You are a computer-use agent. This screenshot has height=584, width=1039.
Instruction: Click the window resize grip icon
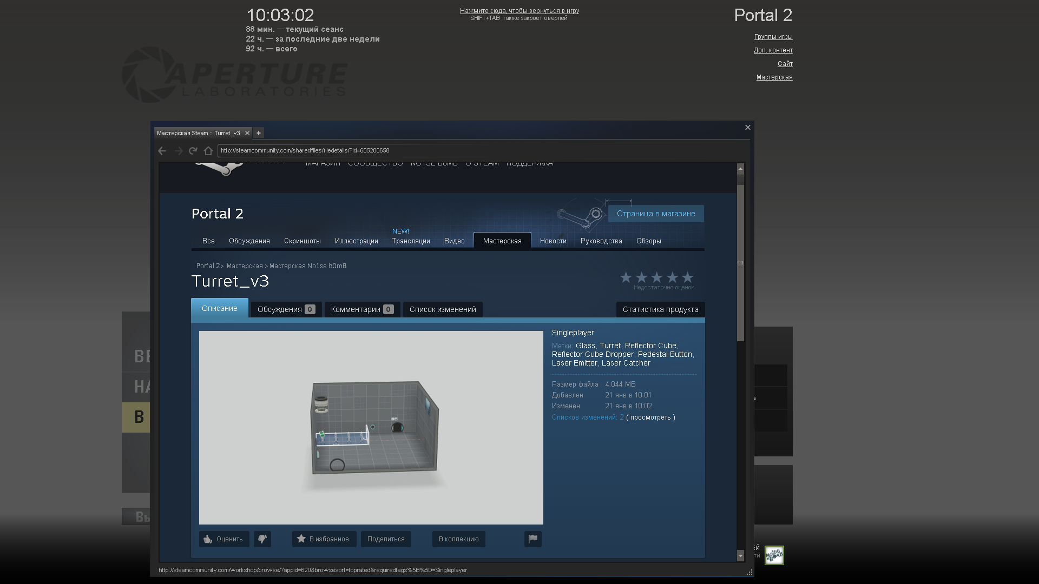coord(749,572)
